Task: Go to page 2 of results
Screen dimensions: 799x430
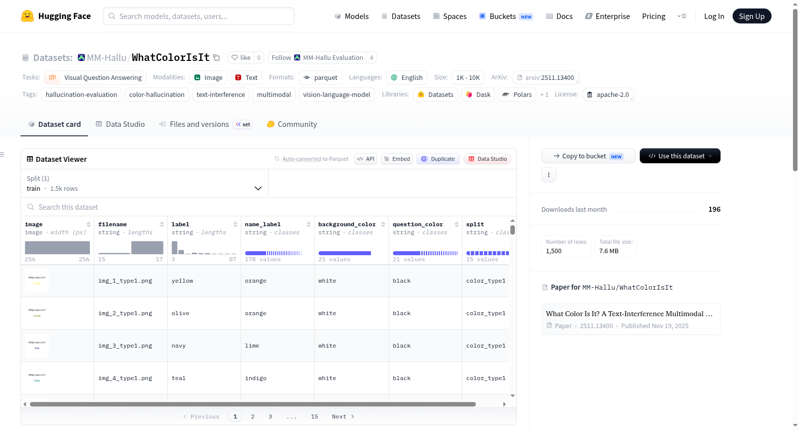Action: (253, 417)
